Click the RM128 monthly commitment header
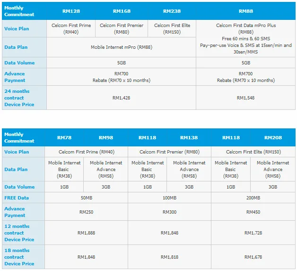 tap(71, 11)
